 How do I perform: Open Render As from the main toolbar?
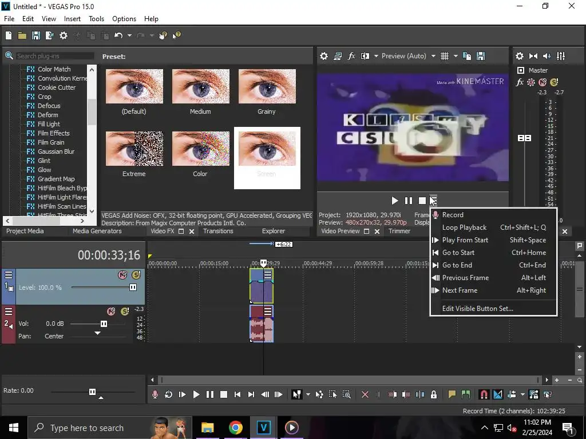pos(49,35)
